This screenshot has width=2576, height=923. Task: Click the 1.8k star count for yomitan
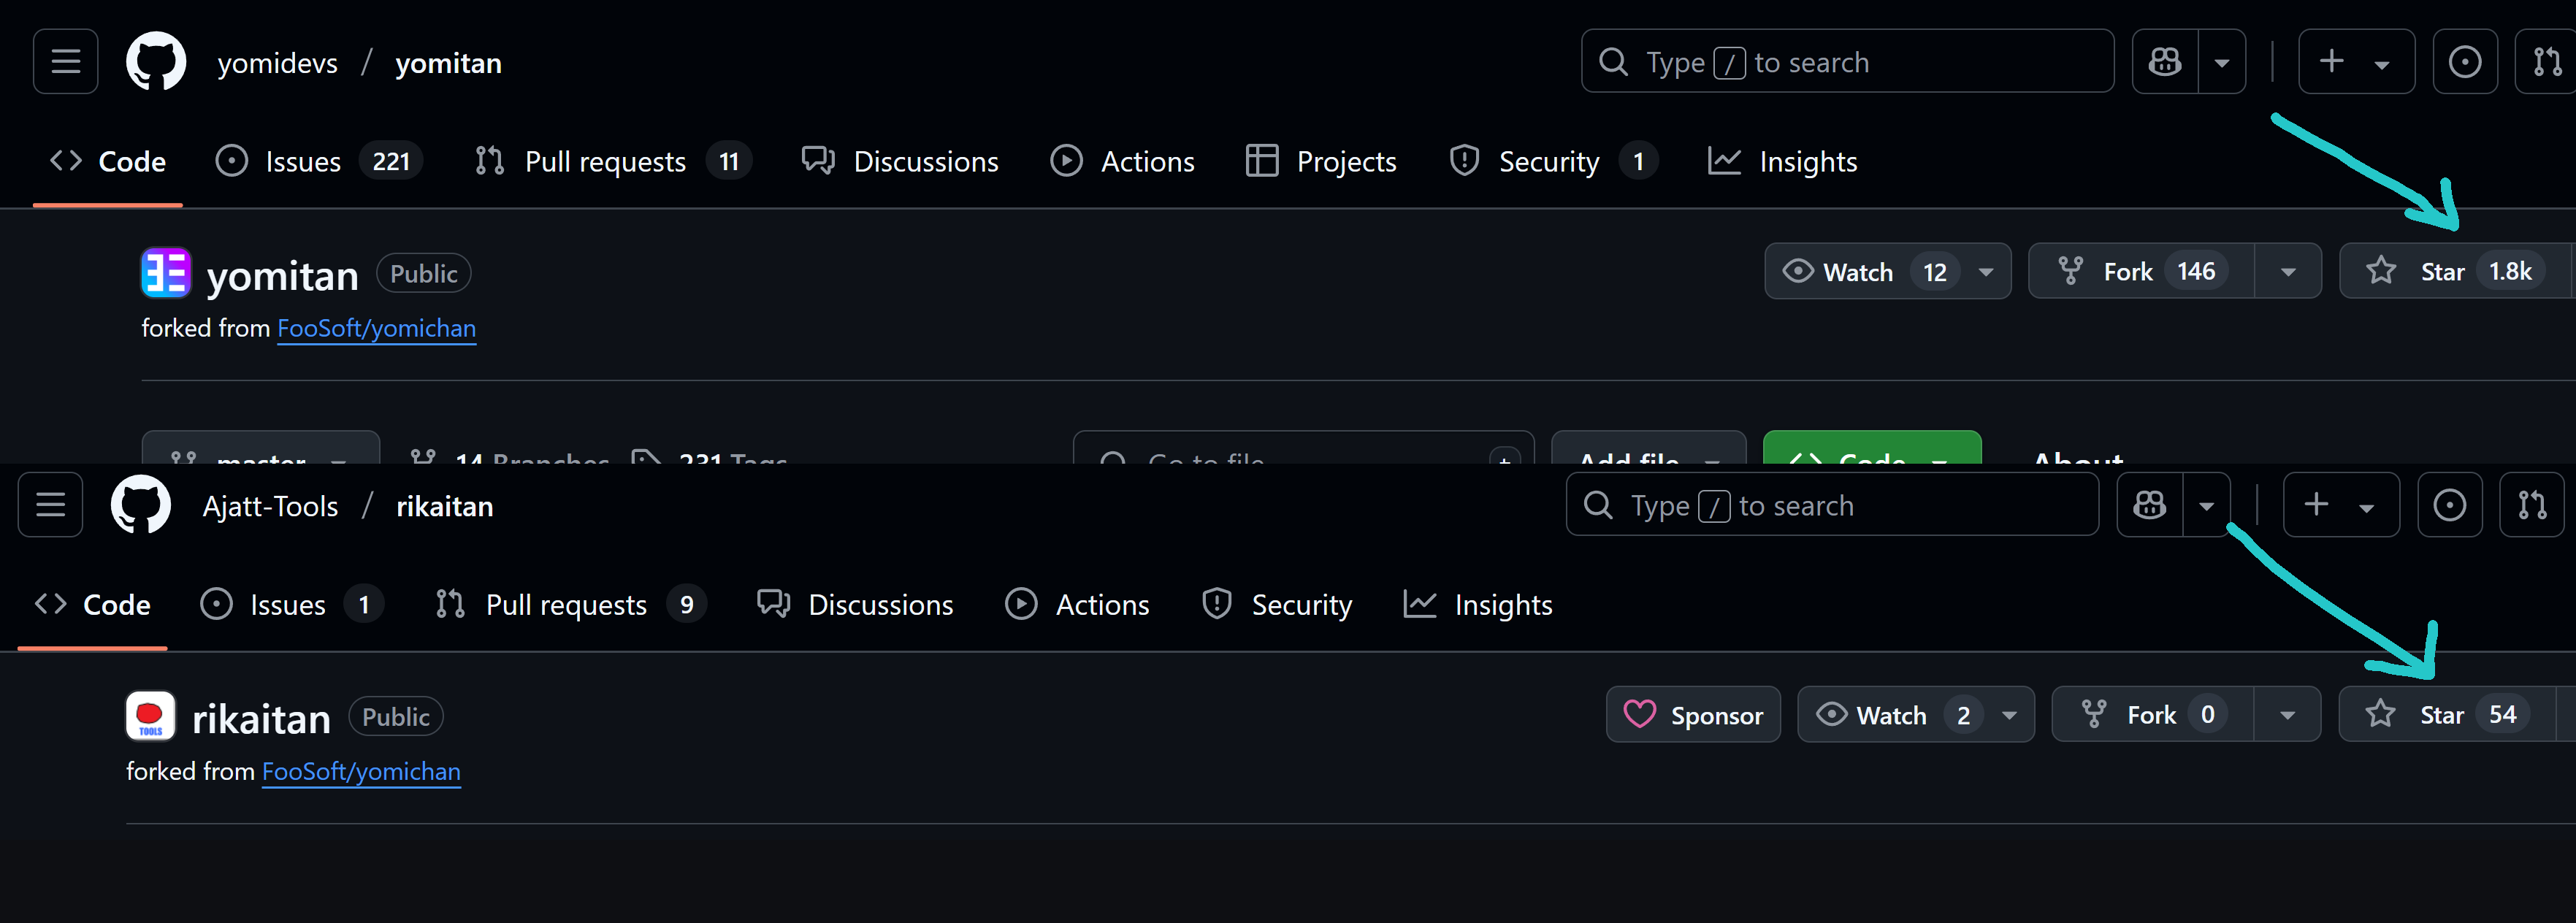pos(2510,271)
